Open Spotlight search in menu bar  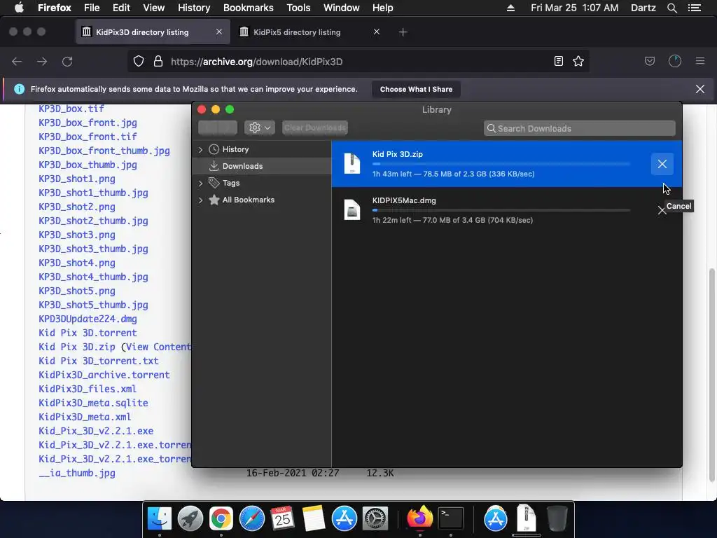coord(671,8)
